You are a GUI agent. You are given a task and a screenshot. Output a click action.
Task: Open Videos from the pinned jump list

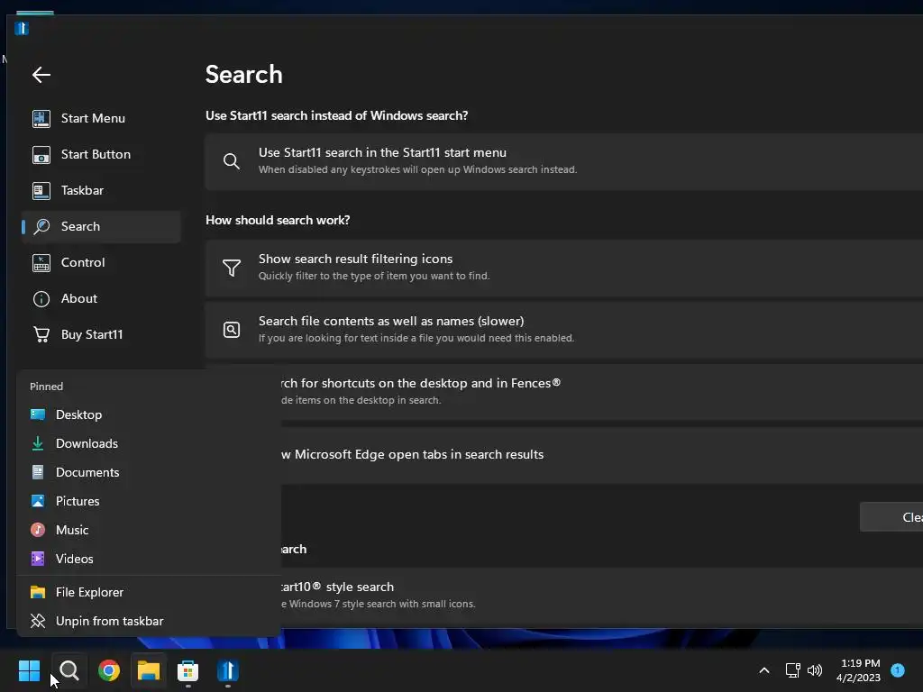(x=149, y=559)
